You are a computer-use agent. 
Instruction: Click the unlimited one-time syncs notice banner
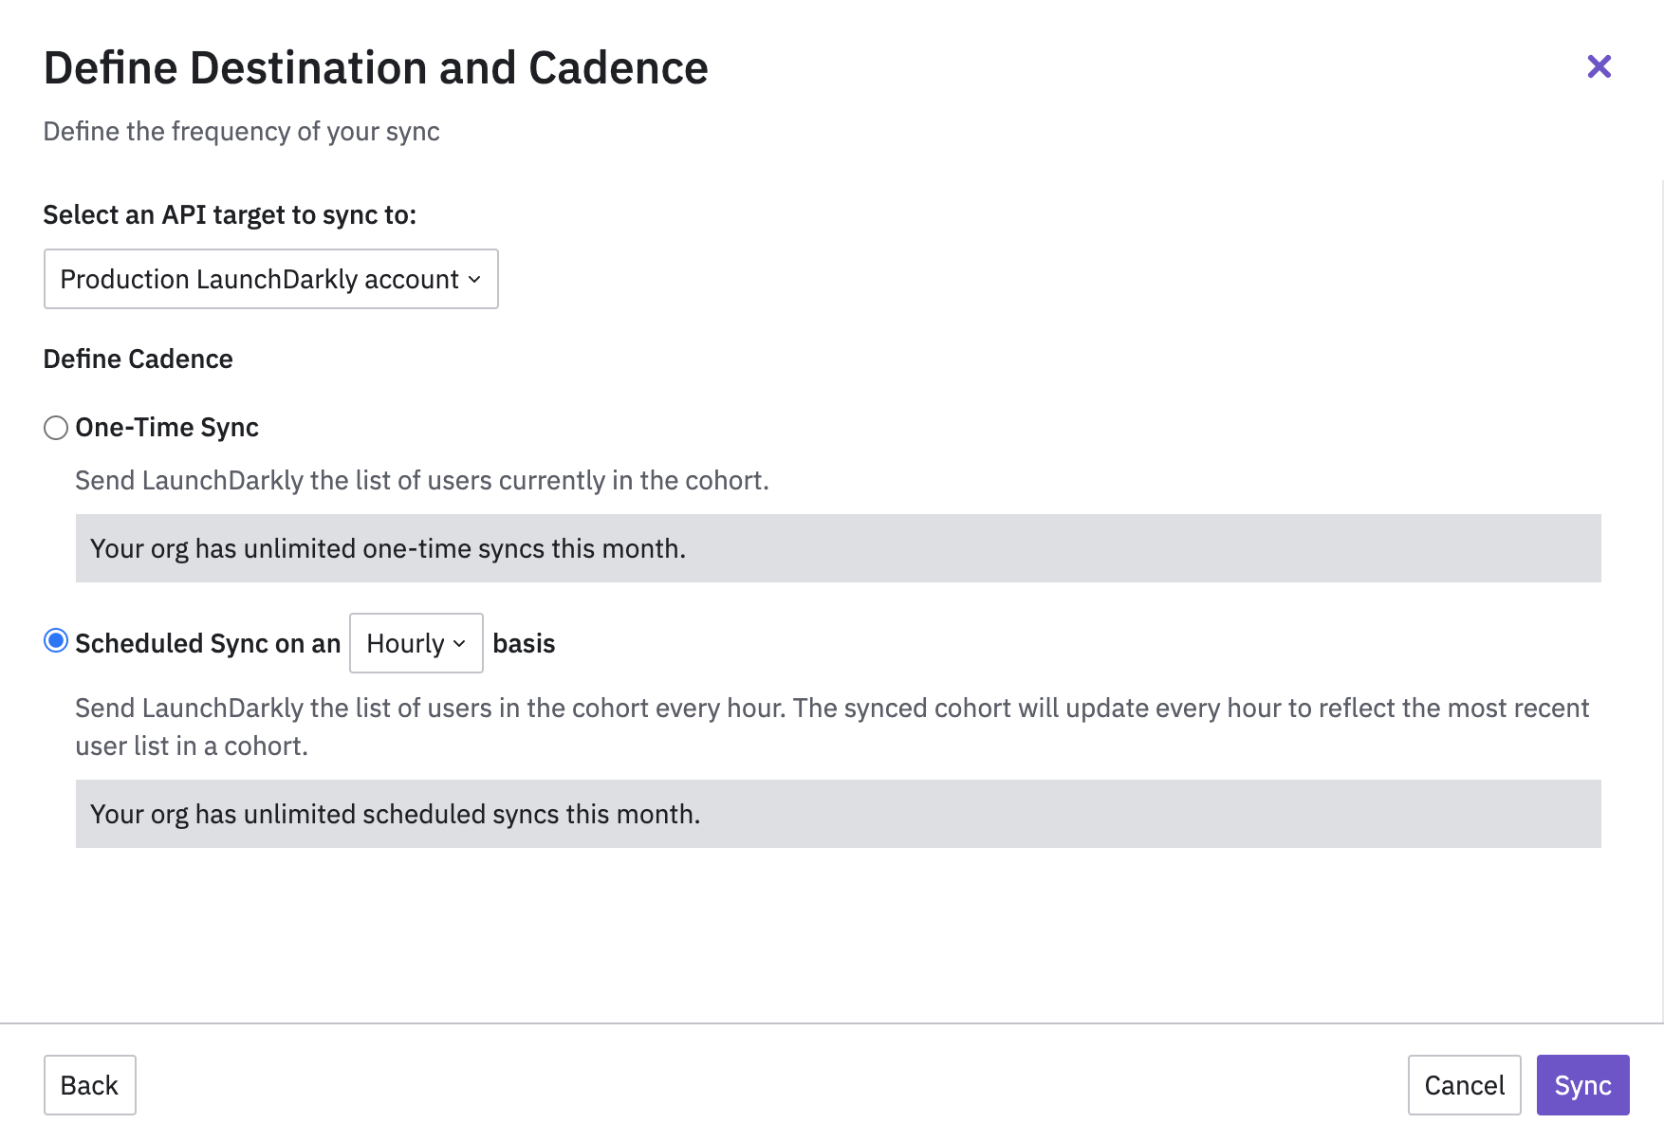[838, 548]
